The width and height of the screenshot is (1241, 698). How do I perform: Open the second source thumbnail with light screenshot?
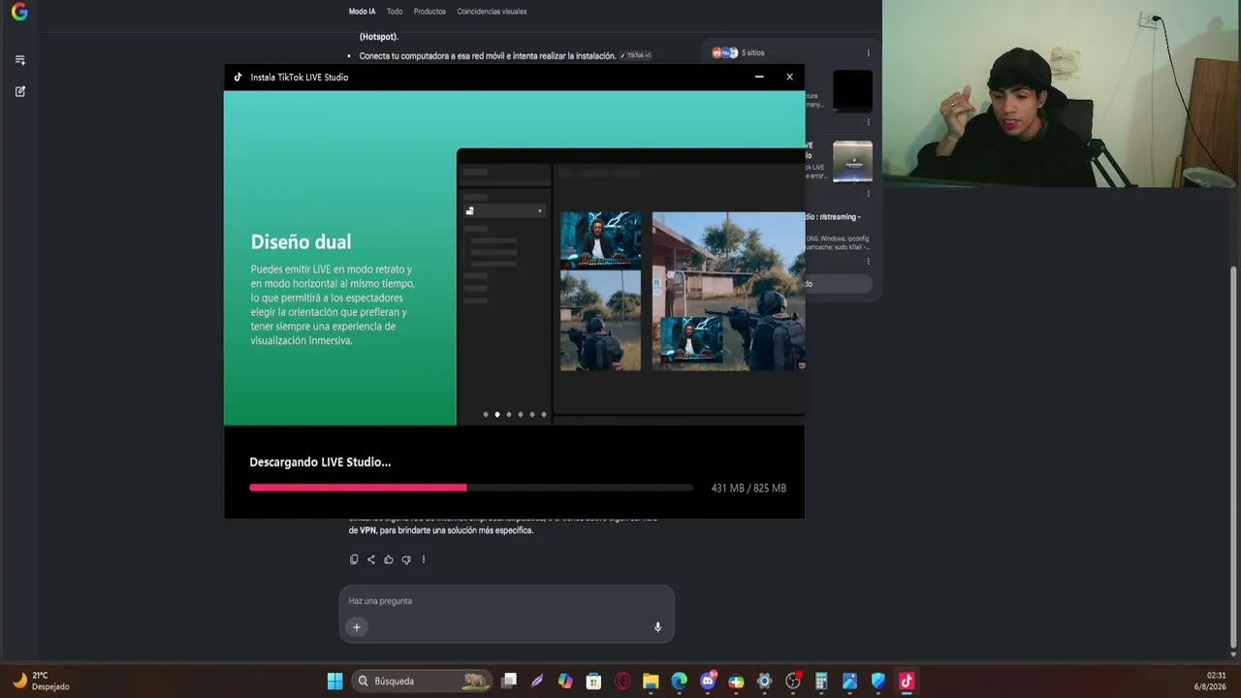[852, 162]
